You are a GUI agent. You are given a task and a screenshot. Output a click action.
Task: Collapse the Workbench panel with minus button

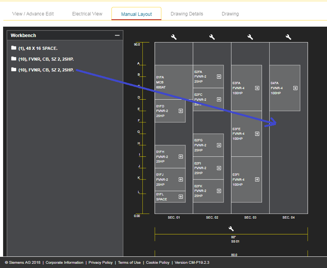(x=117, y=35)
